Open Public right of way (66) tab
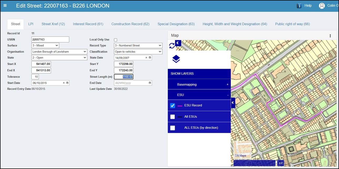The height and width of the screenshot is (169, 339). click(x=292, y=24)
